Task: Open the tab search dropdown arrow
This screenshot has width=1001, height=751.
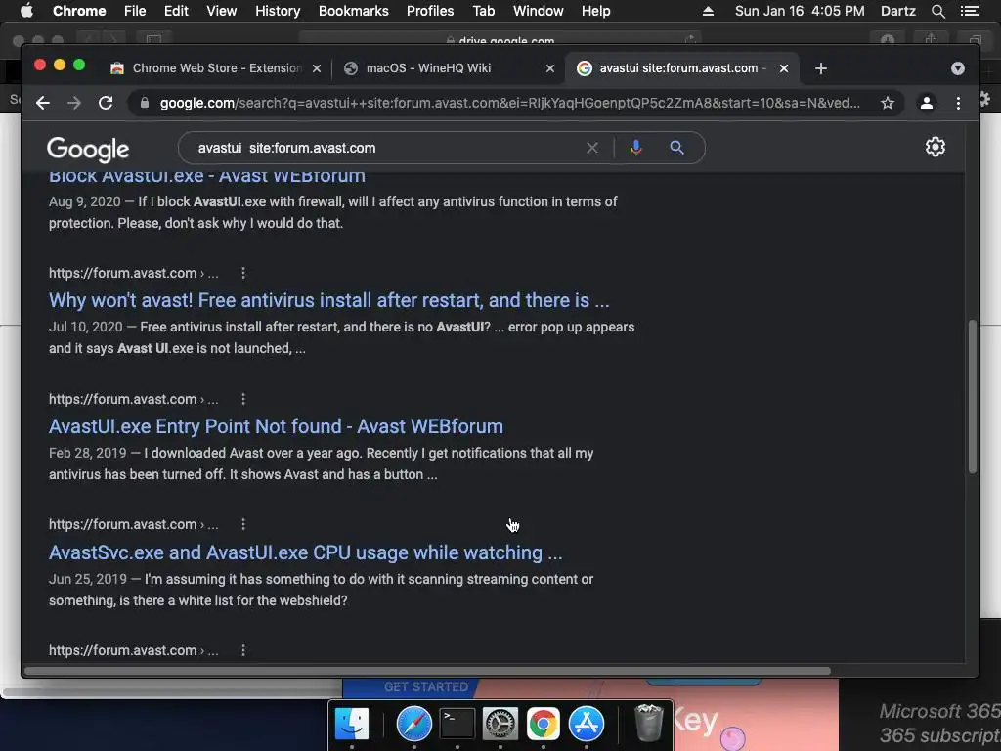Action: pyautogui.click(x=958, y=68)
